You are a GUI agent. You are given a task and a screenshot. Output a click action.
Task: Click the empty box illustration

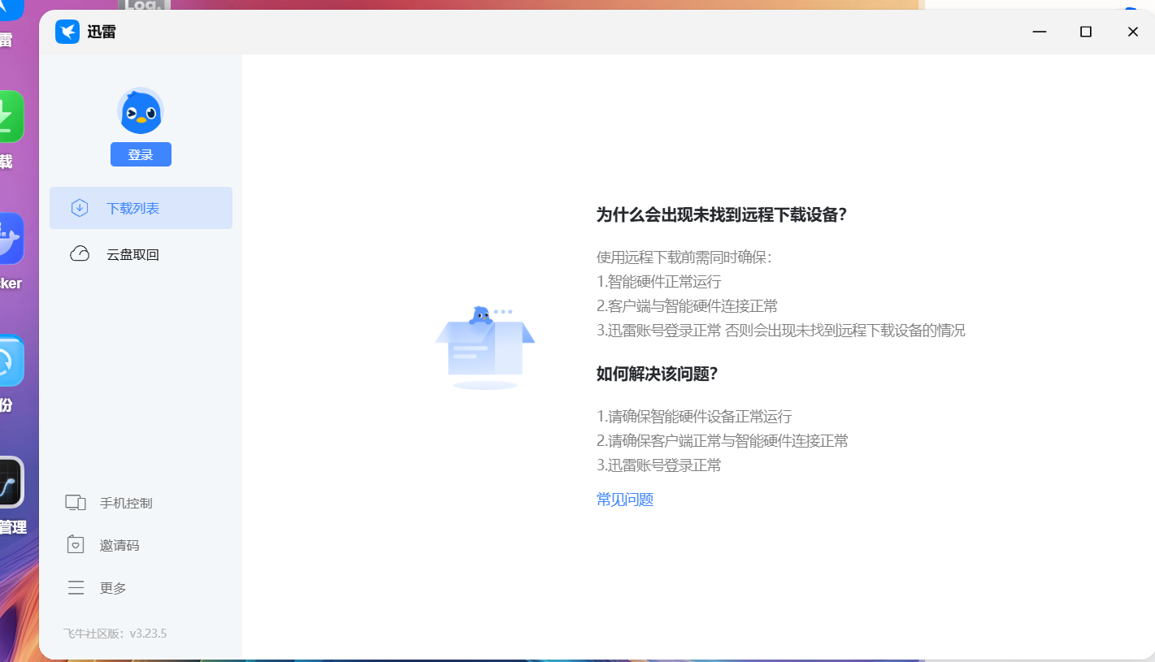[x=485, y=348]
